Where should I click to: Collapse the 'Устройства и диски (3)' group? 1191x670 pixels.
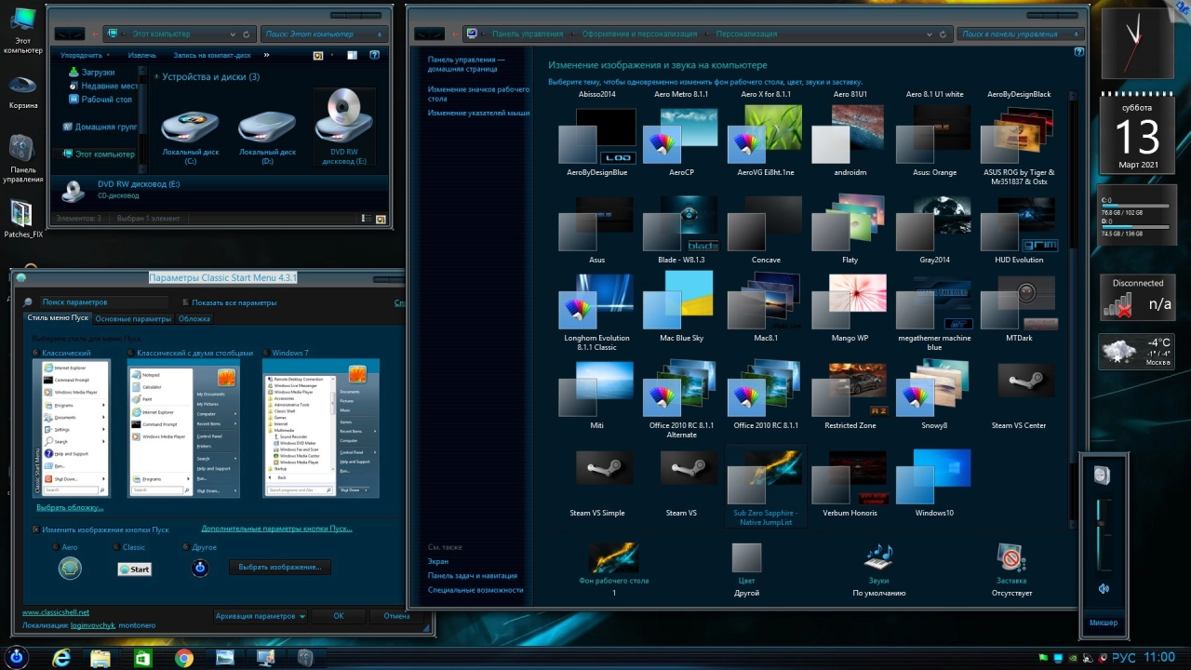[x=155, y=77]
